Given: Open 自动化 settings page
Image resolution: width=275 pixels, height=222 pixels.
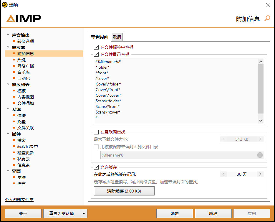Looking at the screenshot, I should (x=24, y=78).
